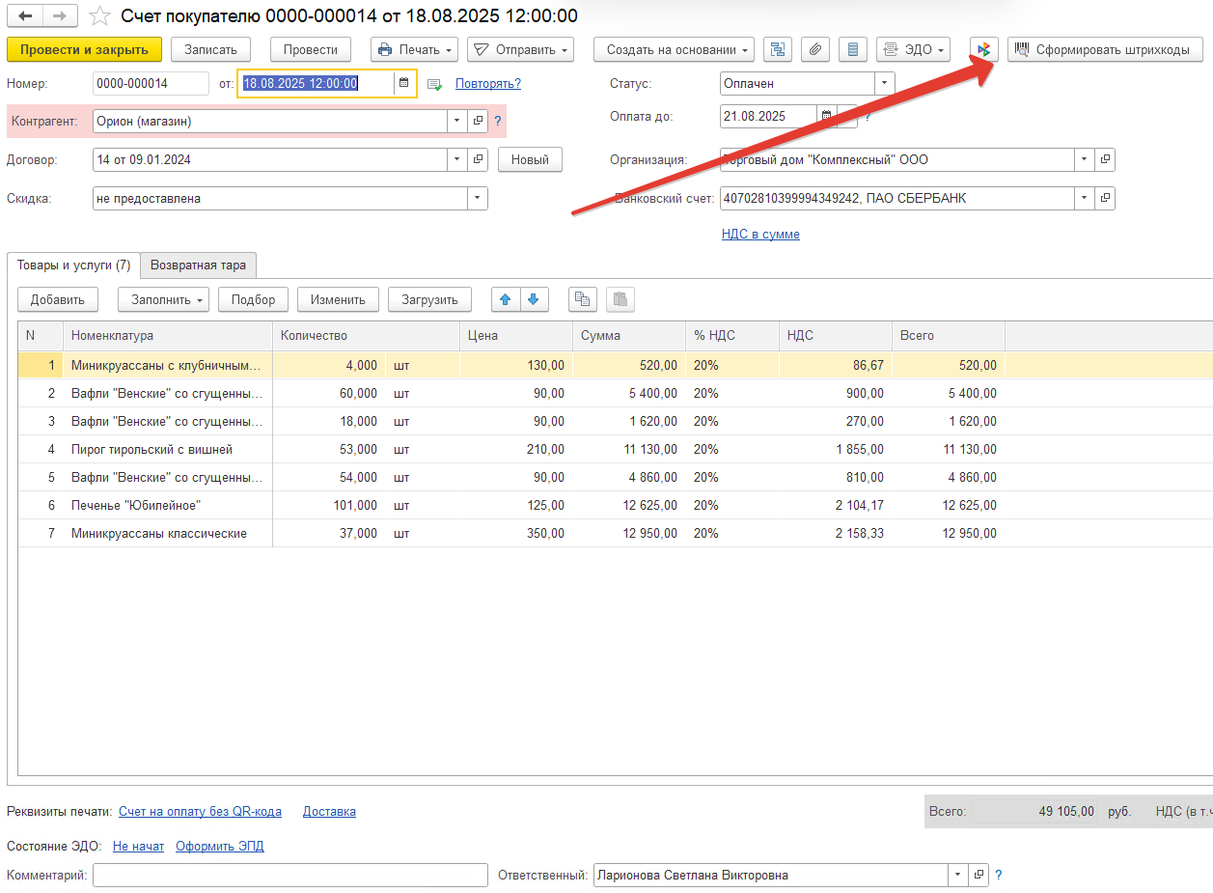Open the ЭДО dropdown menu
Viewport: 1213px width, 893px height.
pyautogui.click(x=913, y=49)
